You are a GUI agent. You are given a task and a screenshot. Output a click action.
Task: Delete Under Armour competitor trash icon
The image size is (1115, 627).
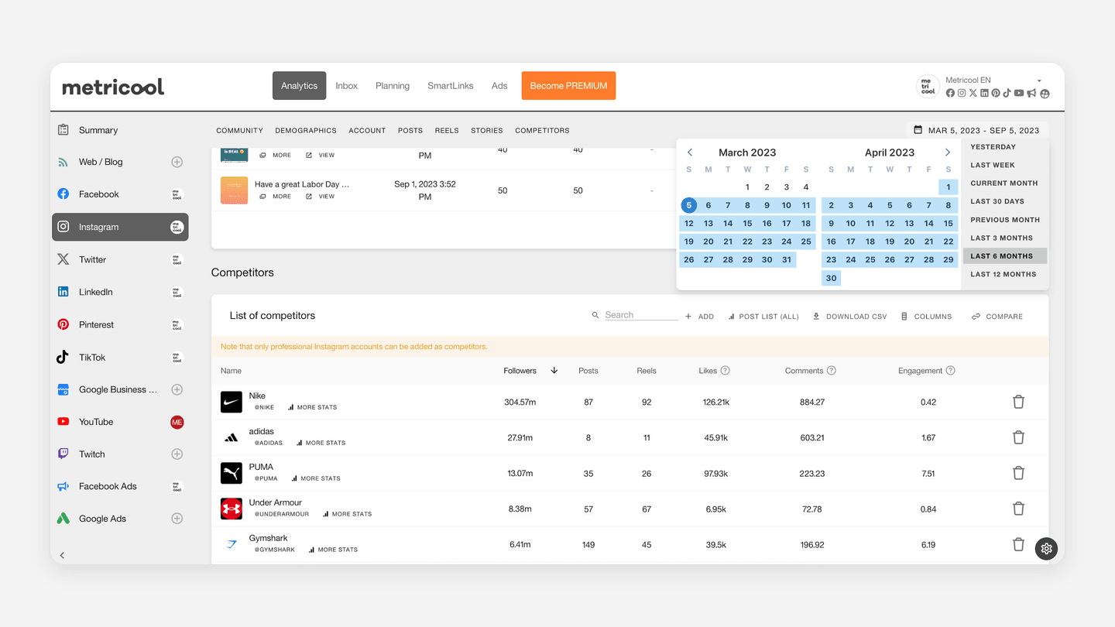(x=1018, y=509)
